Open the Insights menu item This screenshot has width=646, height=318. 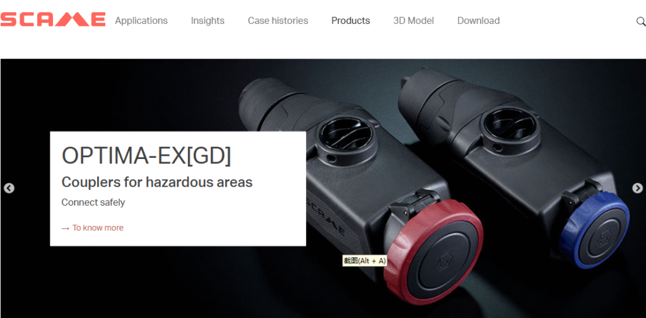point(208,21)
